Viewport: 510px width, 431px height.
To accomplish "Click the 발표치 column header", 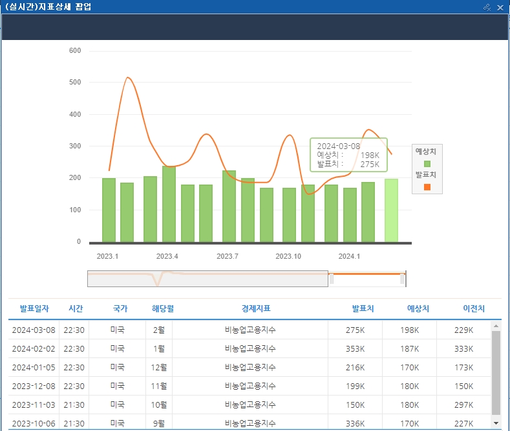I will point(363,309).
